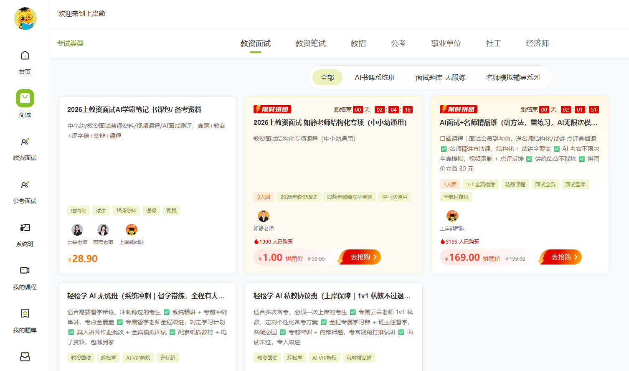Click the 私教拔高班 tag
The width and height of the screenshot is (629, 371).
359,358
